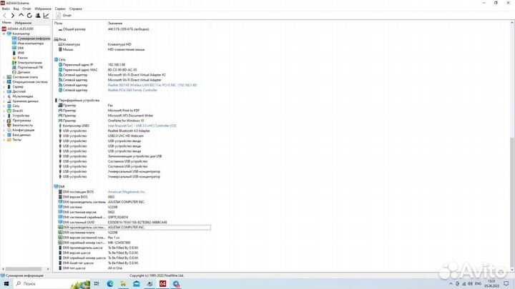This screenshot has height=289, width=515.
Task: Click the Безопасность shield icon in the tree
Action: pyautogui.click(x=9, y=125)
